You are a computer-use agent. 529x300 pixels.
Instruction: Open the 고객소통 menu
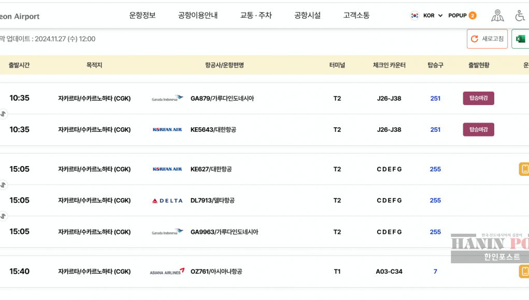coord(356,16)
